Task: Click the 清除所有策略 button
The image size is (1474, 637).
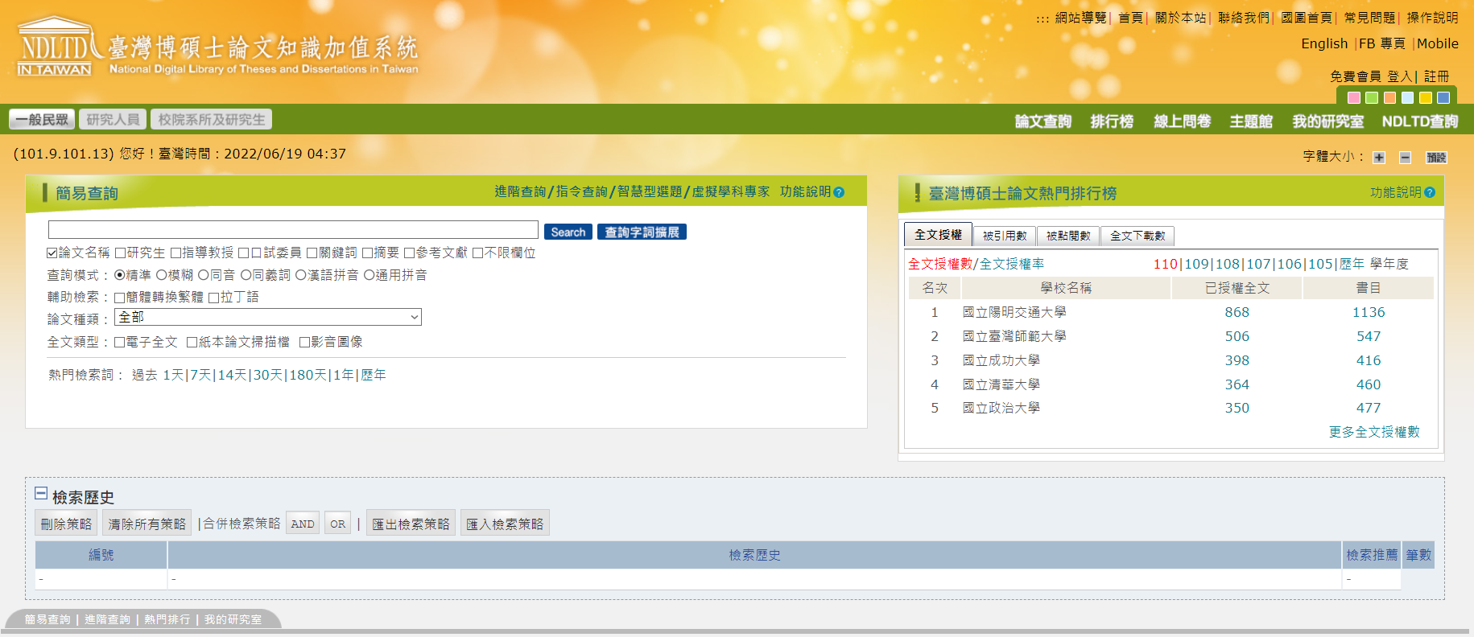Action: click(x=147, y=524)
